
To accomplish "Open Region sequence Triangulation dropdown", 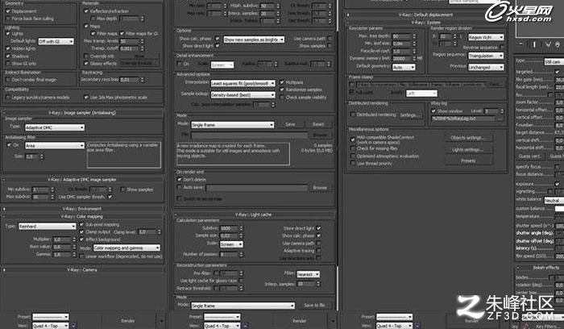I will pos(486,56).
